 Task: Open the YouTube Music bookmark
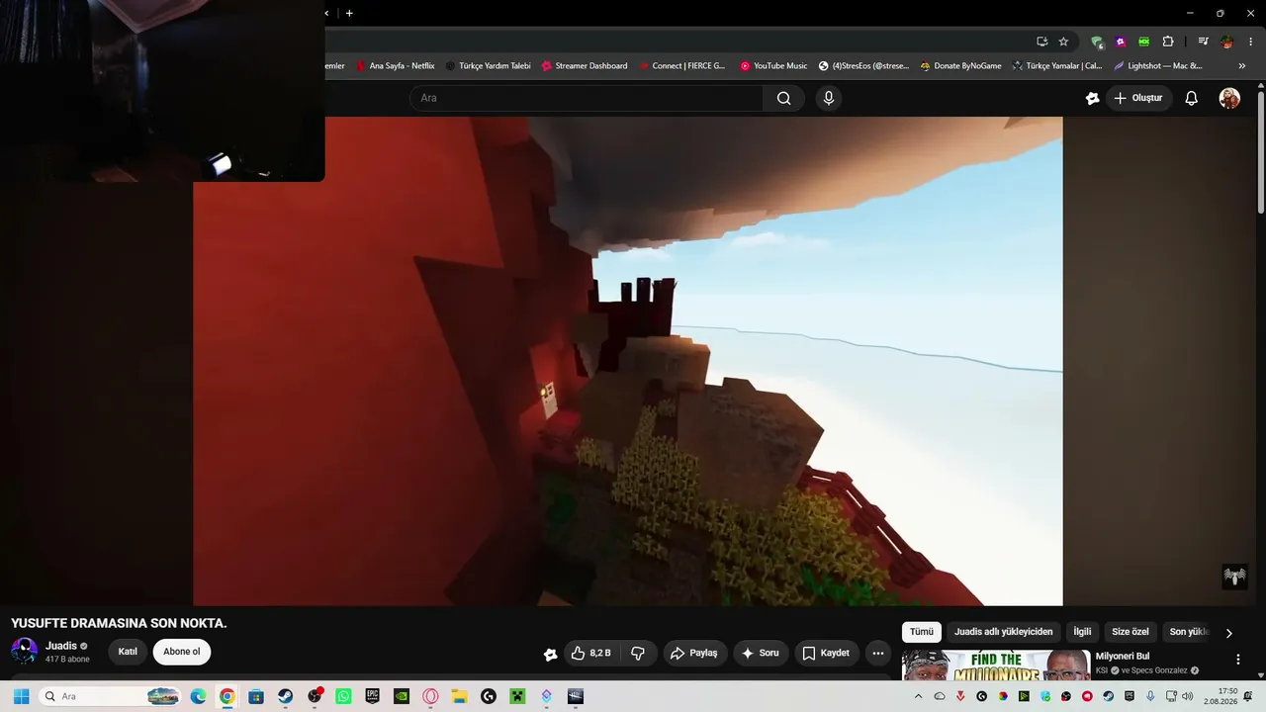pyautogui.click(x=773, y=66)
